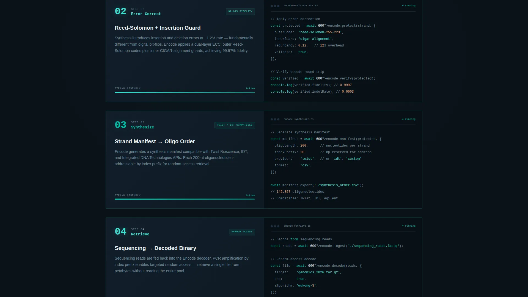Click the 142,857 oligonucleotides comment
The image size is (528, 297).
click(297, 192)
